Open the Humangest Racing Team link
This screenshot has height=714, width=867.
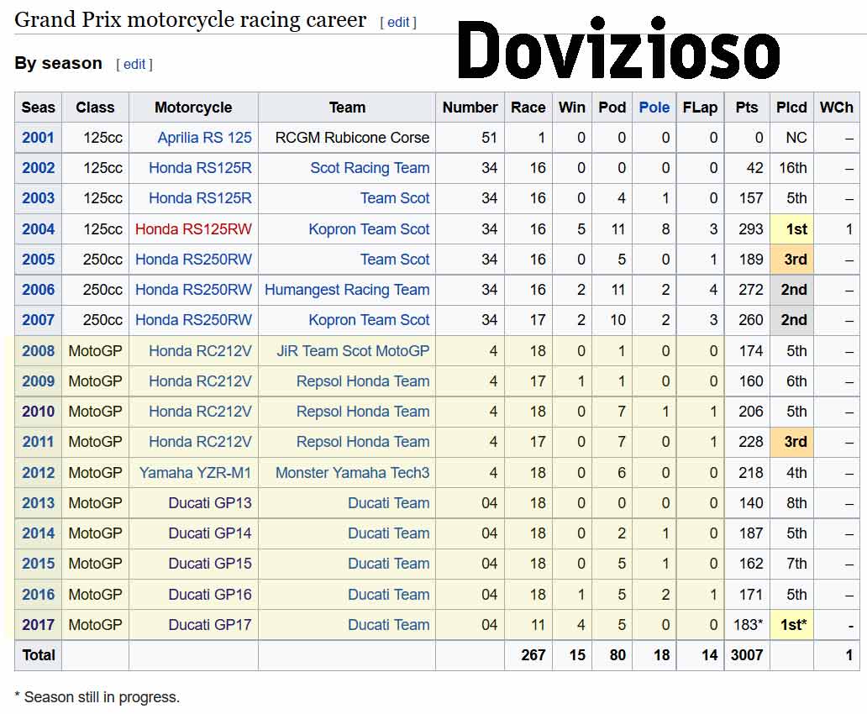(347, 290)
